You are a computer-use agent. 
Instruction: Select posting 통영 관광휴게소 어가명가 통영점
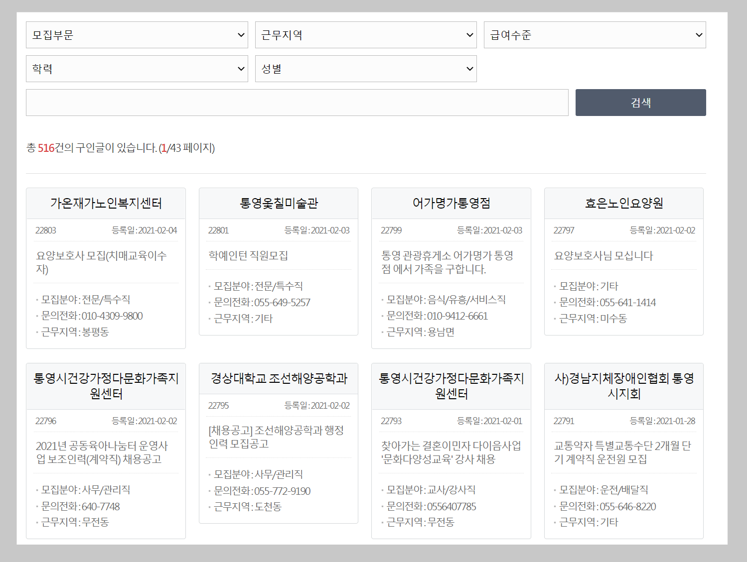[447, 262]
